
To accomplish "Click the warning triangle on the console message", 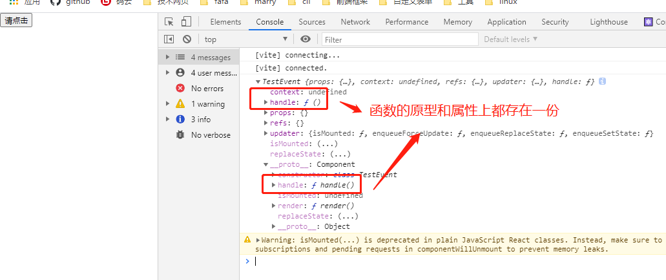I will click(247, 240).
